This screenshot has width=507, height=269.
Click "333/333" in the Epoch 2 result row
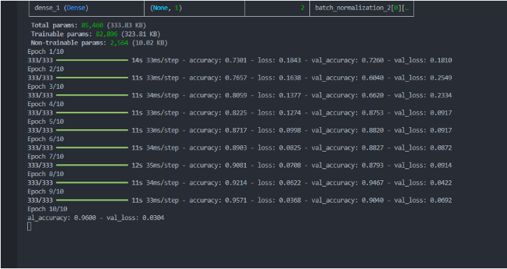tap(40, 78)
